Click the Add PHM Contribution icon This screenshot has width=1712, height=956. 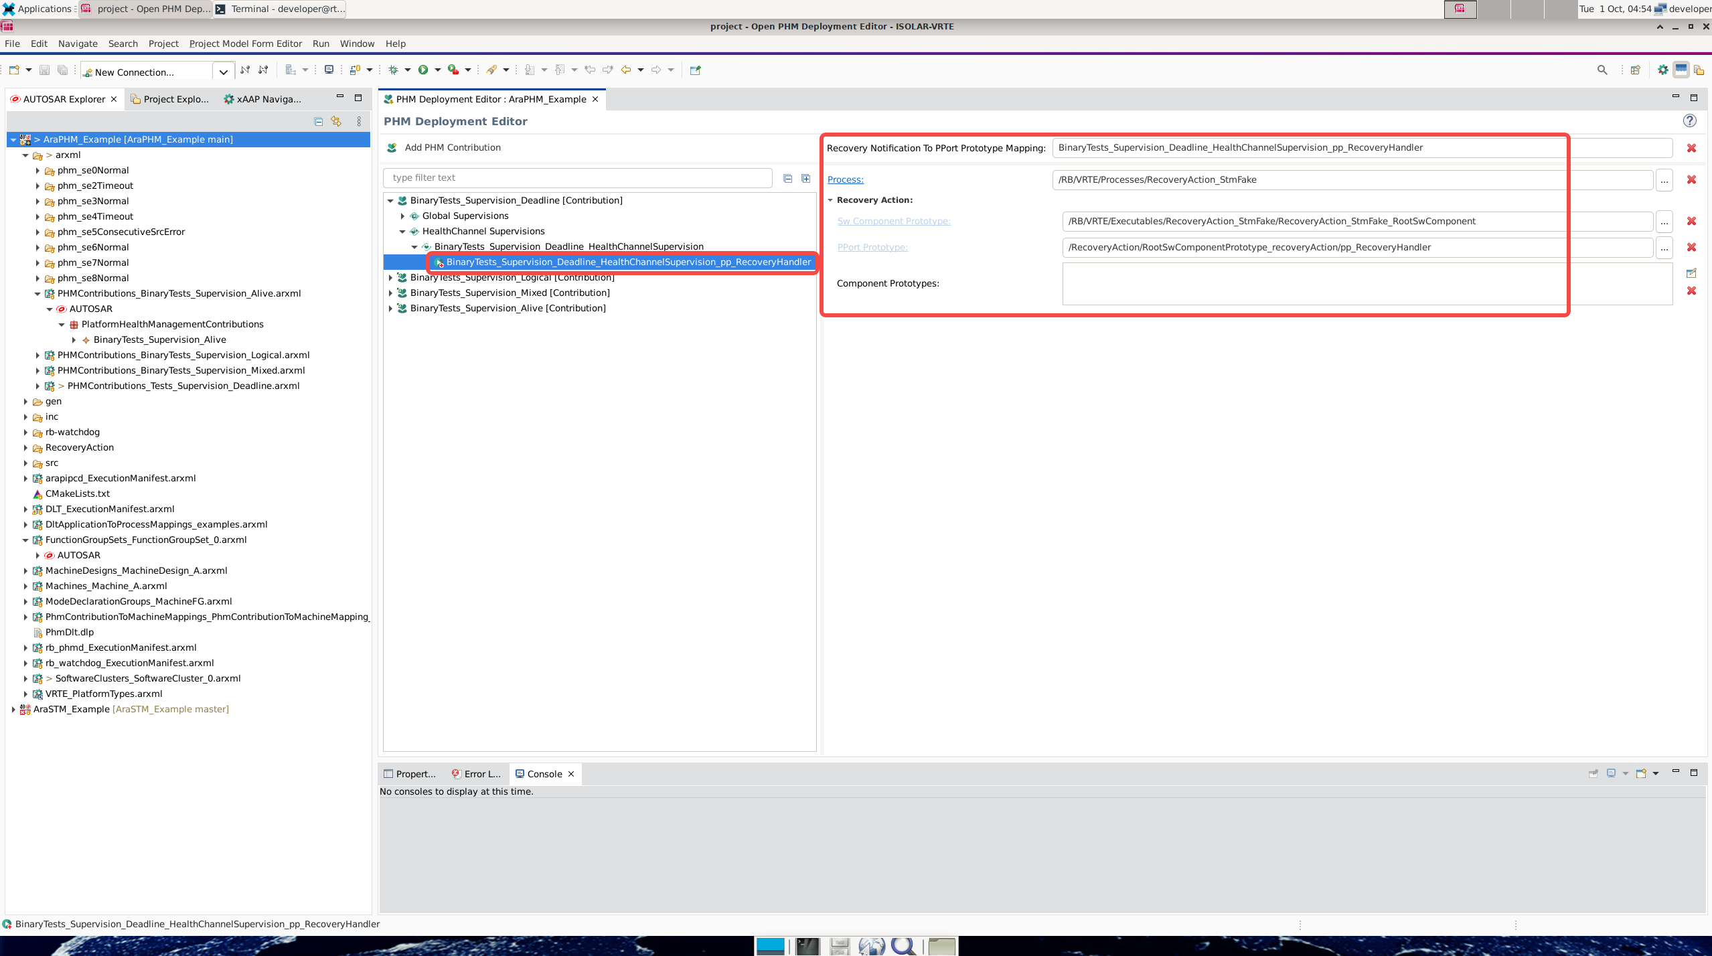pyautogui.click(x=392, y=148)
